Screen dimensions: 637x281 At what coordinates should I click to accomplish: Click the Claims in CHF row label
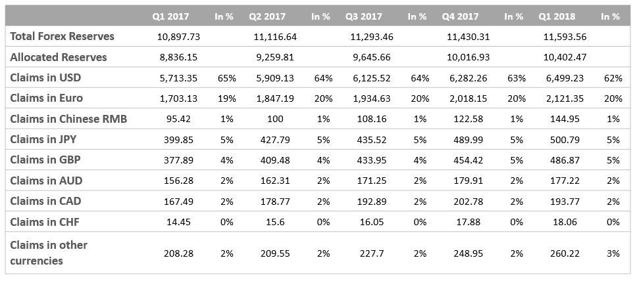pyautogui.click(x=45, y=222)
